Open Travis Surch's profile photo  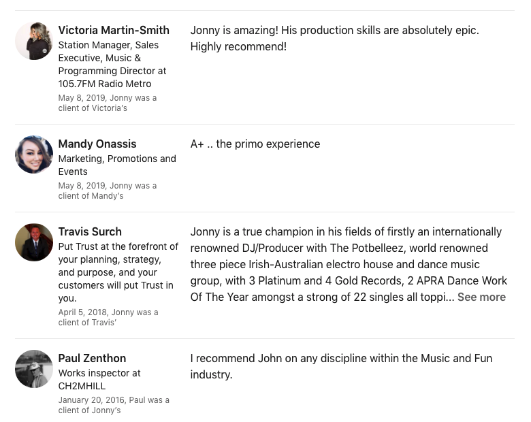34,242
